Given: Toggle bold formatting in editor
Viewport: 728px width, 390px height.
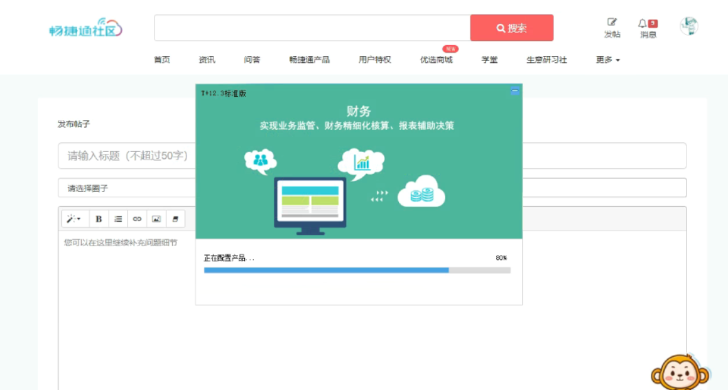Looking at the screenshot, I should point(99,219).
